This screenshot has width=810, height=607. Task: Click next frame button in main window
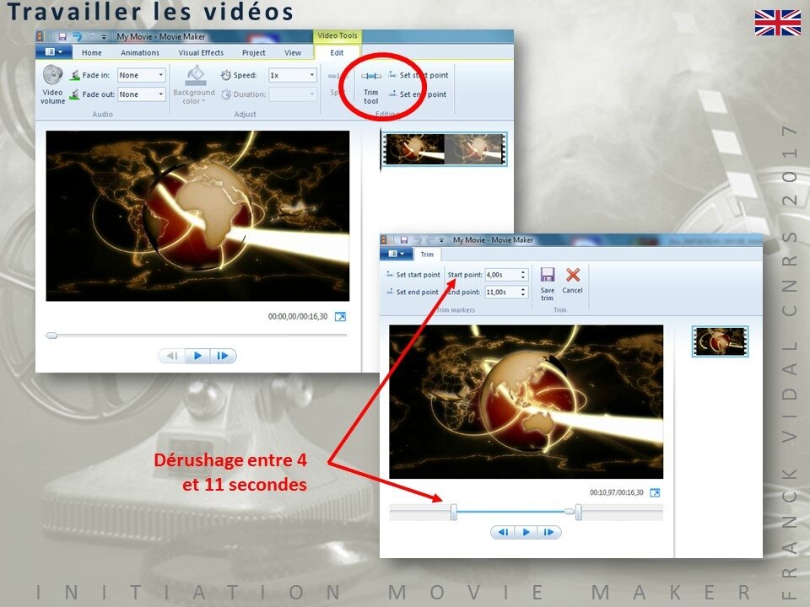coord(223,356)
